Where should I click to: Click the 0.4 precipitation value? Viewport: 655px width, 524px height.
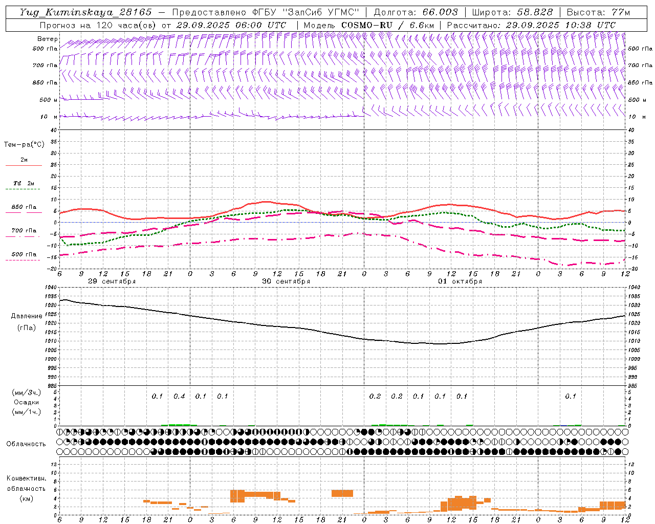click(x=179, y=396)
